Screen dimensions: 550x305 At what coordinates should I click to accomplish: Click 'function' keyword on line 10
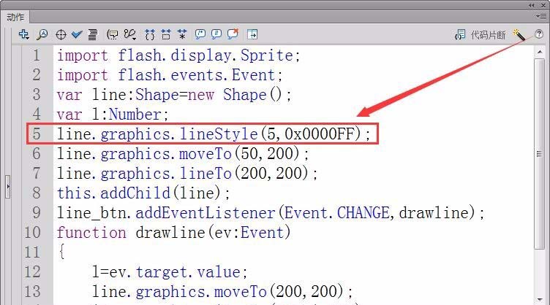click(x=91, y=232)
